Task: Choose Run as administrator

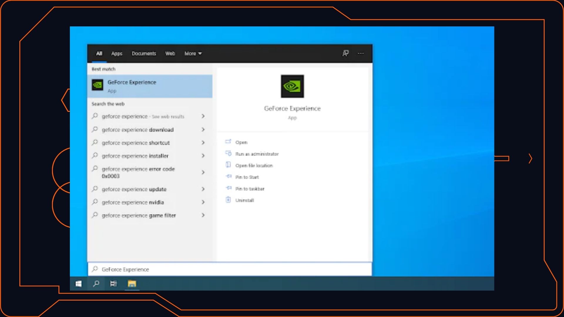Action: [x=257, y=154]
